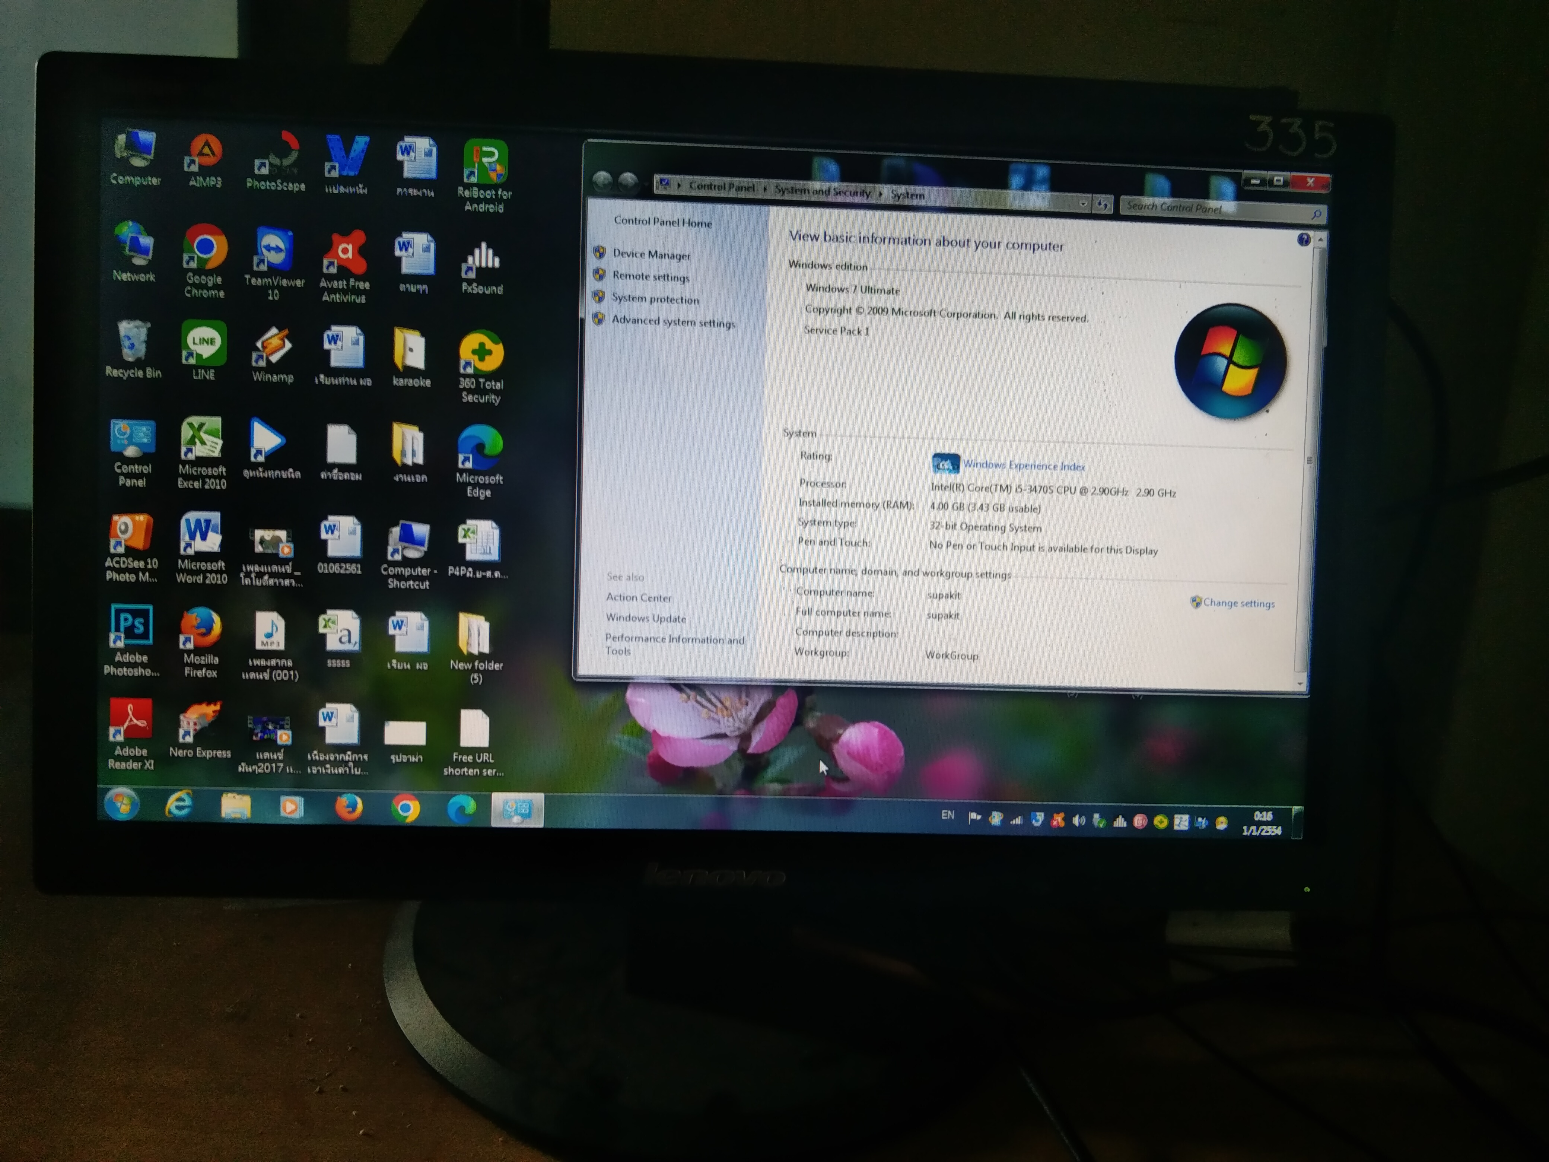Image resolution: width=1549 pixels, height=1162 pixels.
Task: Open ACDSee 10 Photo Manager icon
Action: point(132,548)
